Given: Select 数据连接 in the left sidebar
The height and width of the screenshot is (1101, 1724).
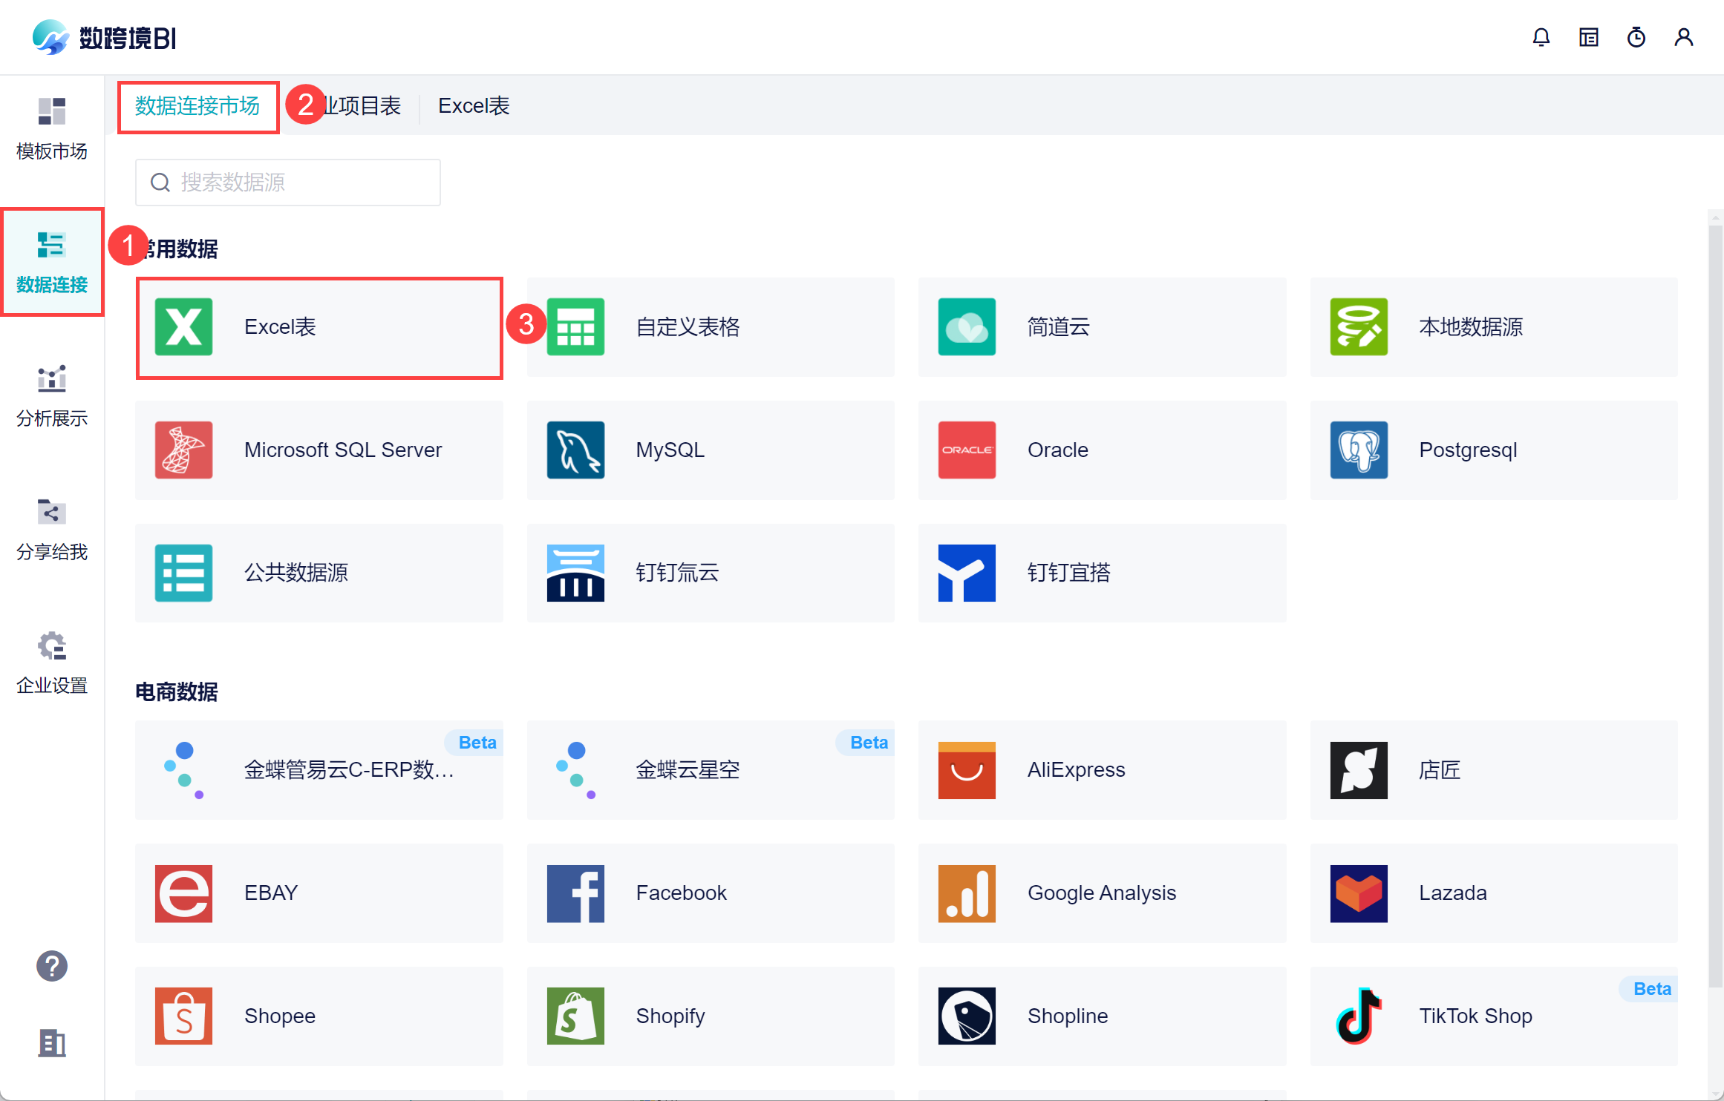Looking at the screenshot, I should point(52,263).
